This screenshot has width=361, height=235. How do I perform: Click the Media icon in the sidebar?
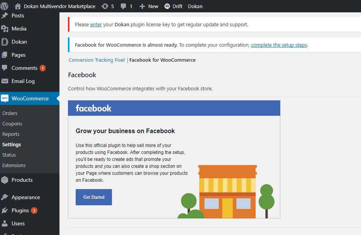tap(5, 29)
